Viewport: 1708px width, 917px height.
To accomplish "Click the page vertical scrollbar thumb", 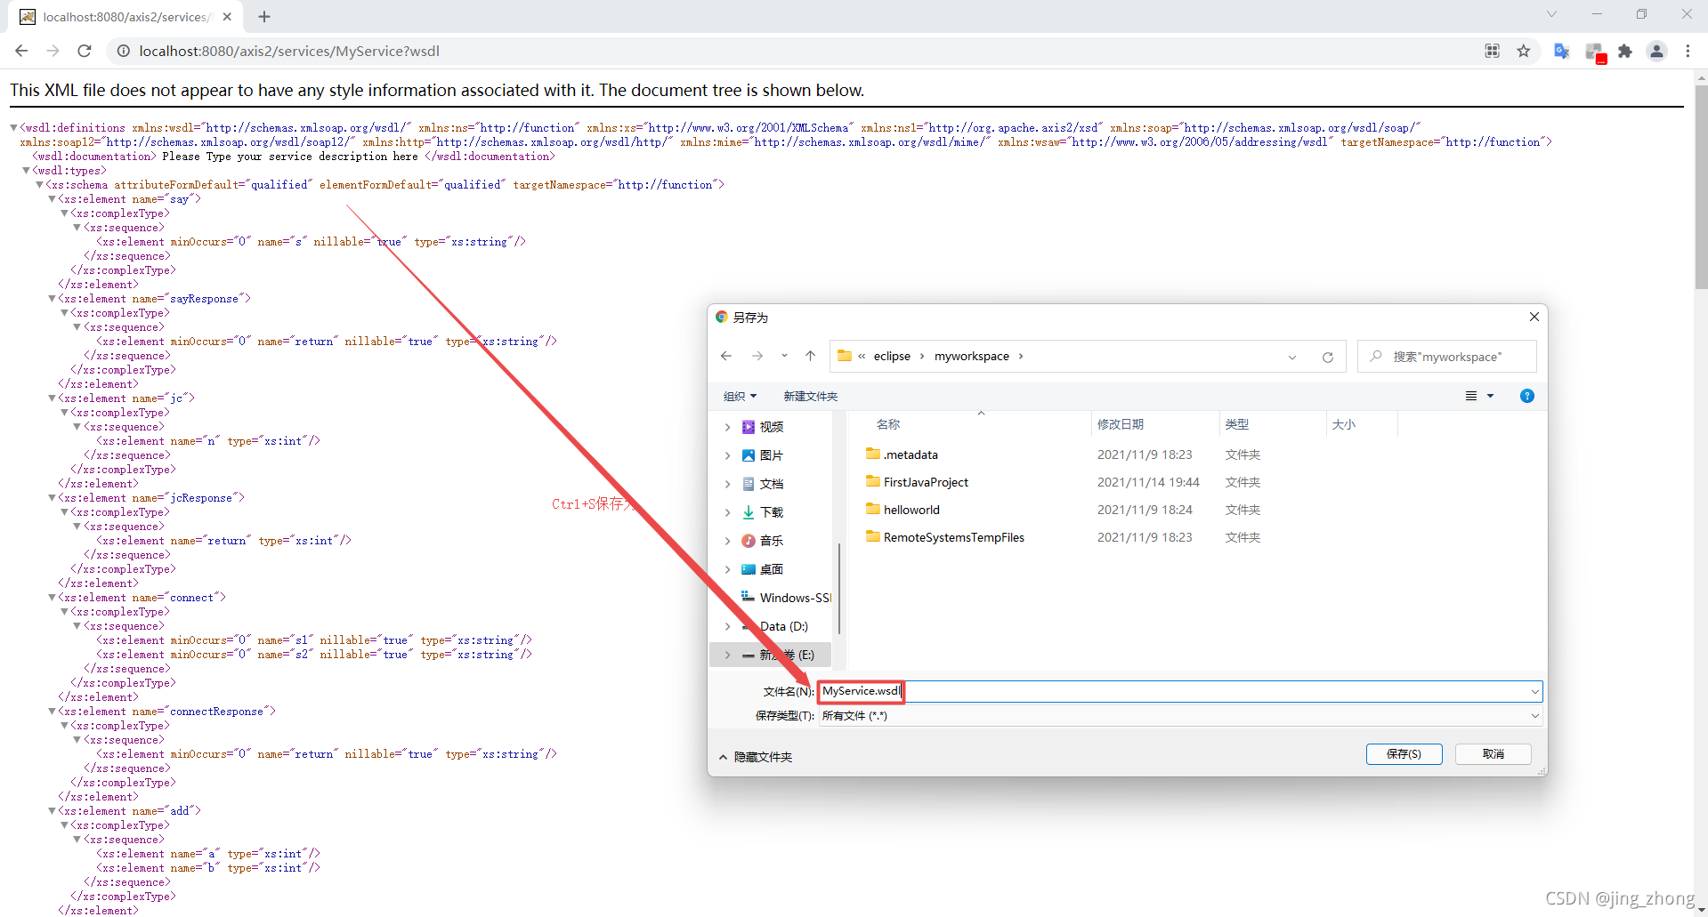I will click(x=1701, y=187).
